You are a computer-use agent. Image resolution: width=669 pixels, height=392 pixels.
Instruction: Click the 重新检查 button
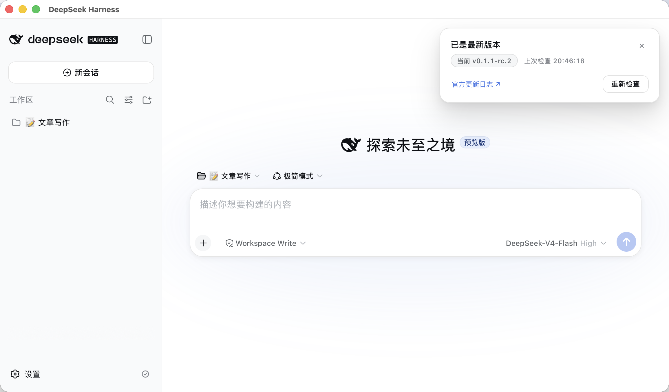pos(626,84)
